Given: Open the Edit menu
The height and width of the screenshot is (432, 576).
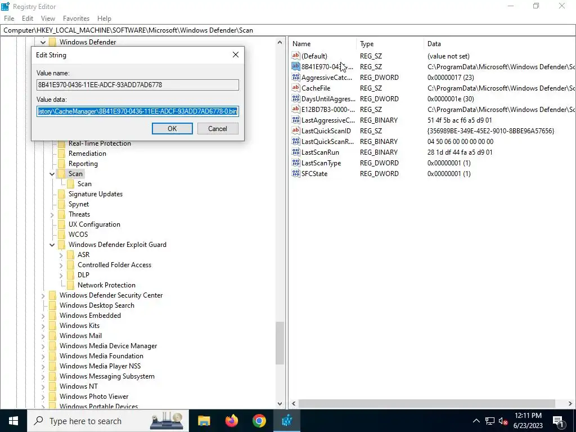Looking at the screenshot, I should (28, 19).
